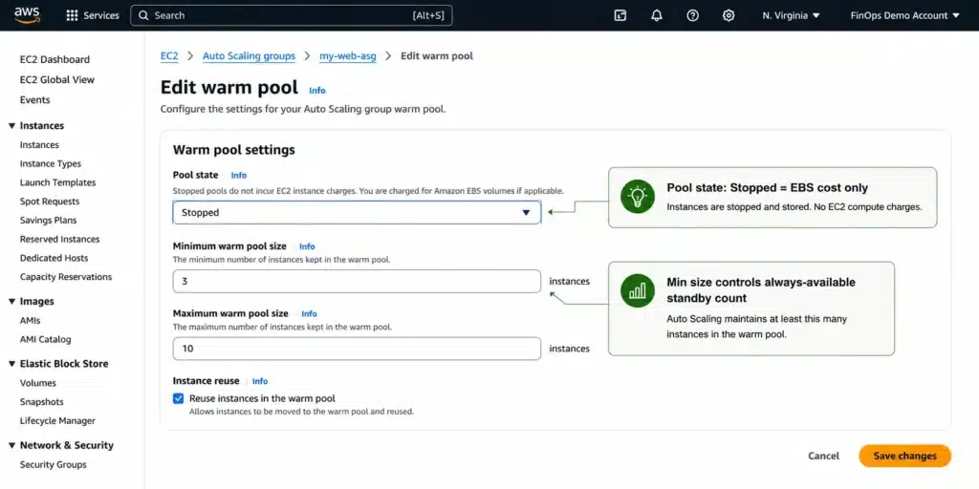Click the Minimum warm pool size field
Viewport: 979px width, 489px height.
(357, 282)
